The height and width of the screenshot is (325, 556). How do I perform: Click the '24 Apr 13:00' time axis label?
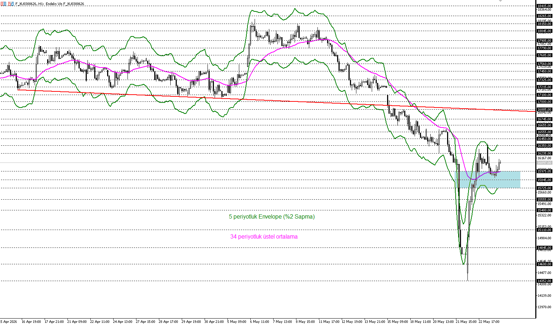coord(122,322)
